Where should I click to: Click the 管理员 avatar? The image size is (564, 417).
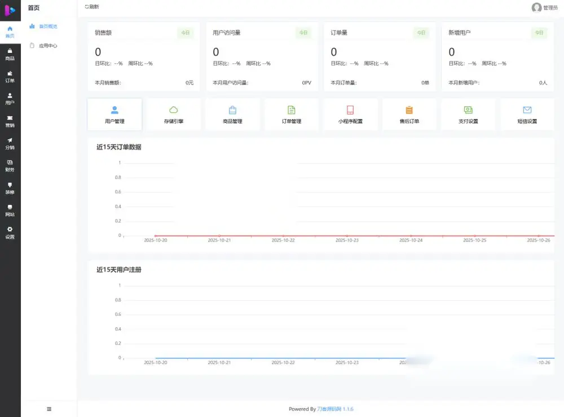pos(536,7)
